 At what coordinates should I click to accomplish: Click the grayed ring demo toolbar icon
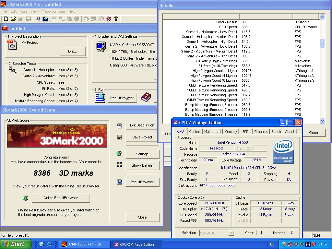click(86, 19)
